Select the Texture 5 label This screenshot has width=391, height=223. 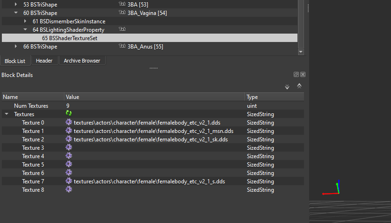(33, 165)
